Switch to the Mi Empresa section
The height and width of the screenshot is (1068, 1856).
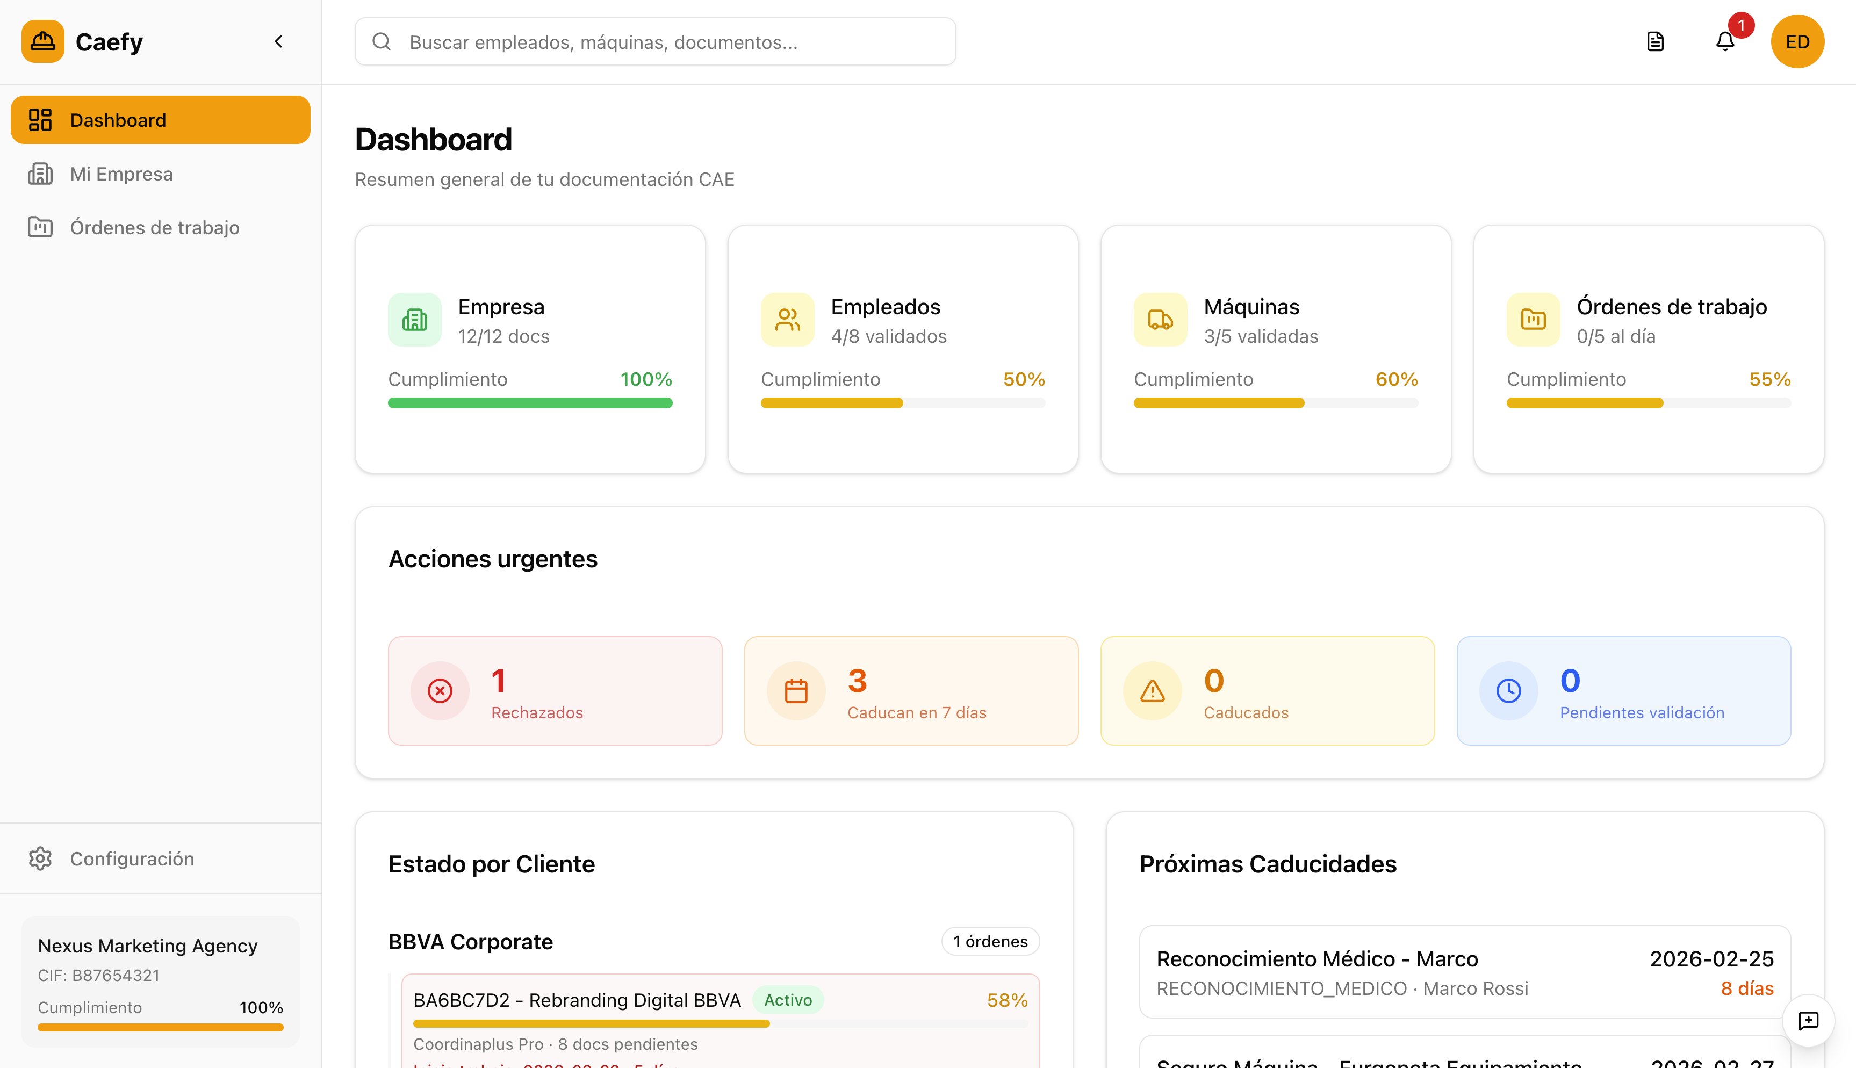(x=121, y=174)
